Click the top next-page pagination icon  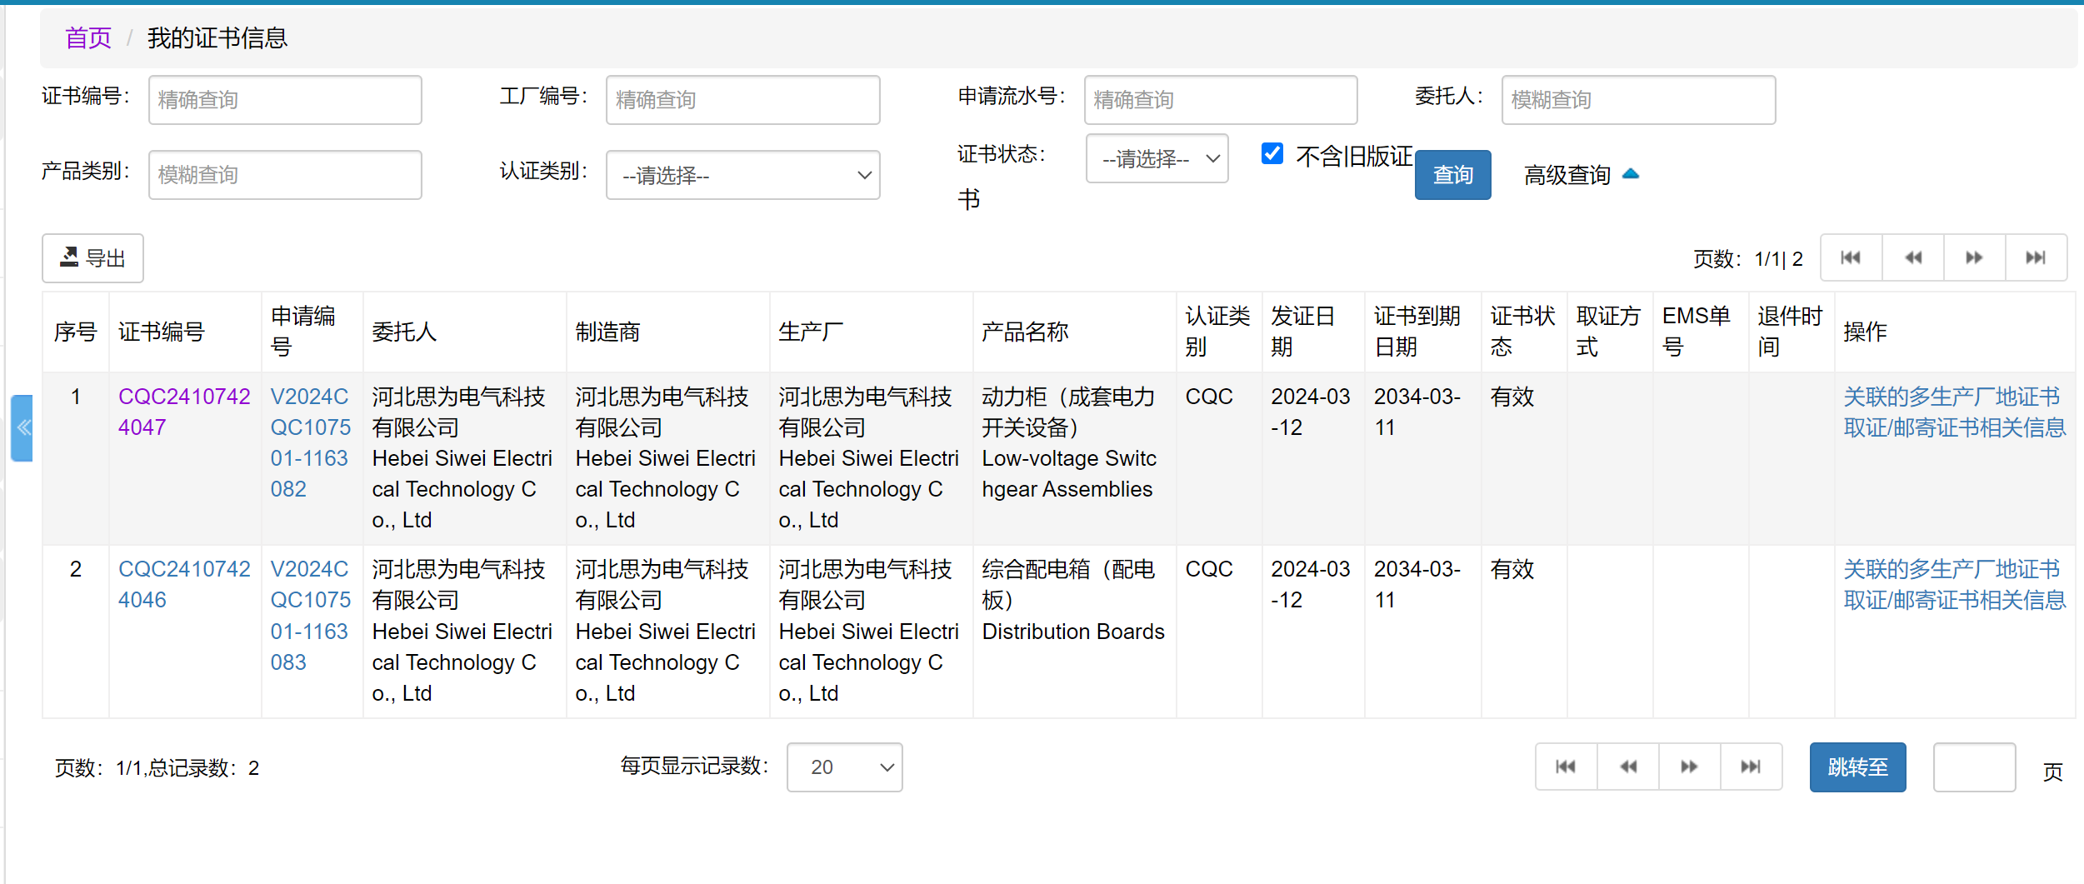click(1974, 258)
